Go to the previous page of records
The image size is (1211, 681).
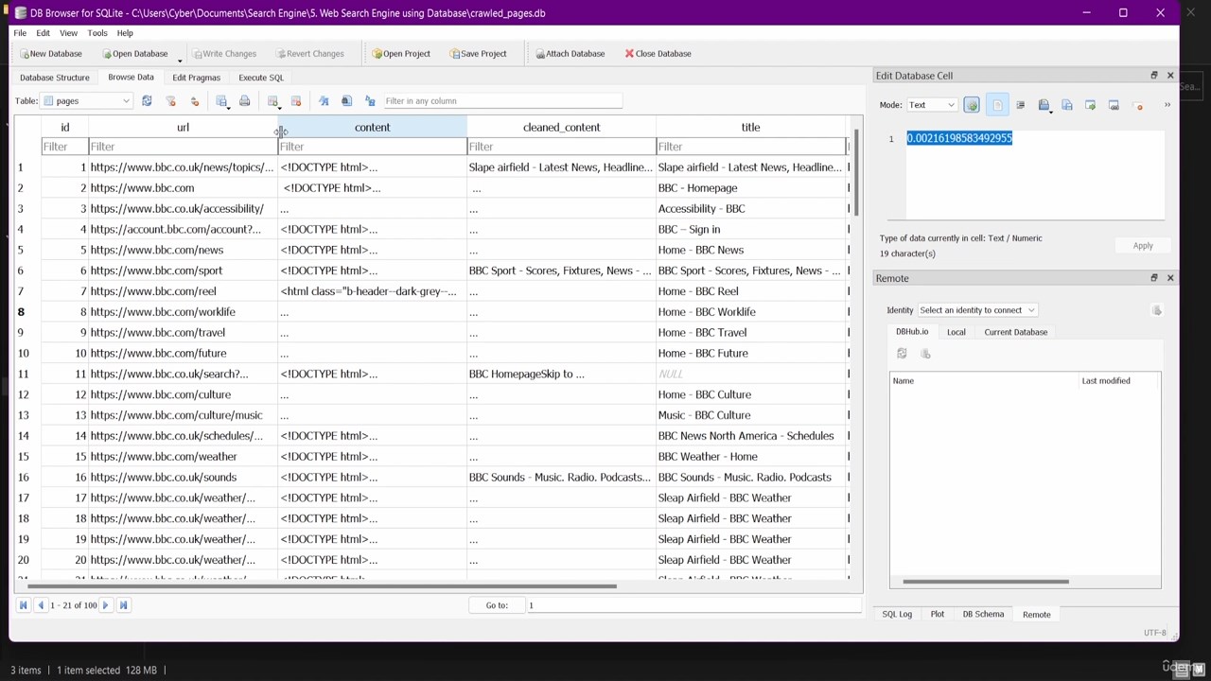tap(40, 605)
